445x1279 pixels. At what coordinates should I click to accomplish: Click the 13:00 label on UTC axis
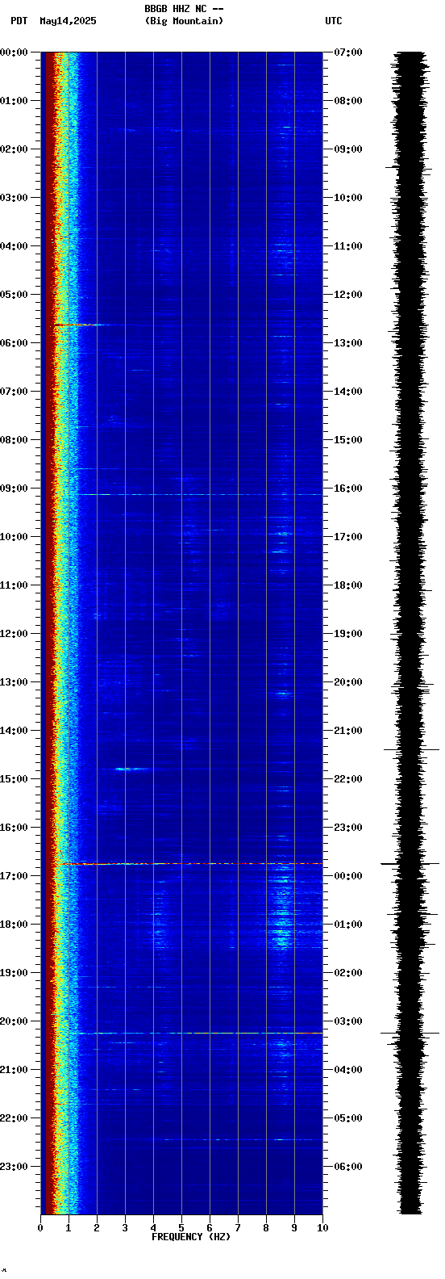348,343
